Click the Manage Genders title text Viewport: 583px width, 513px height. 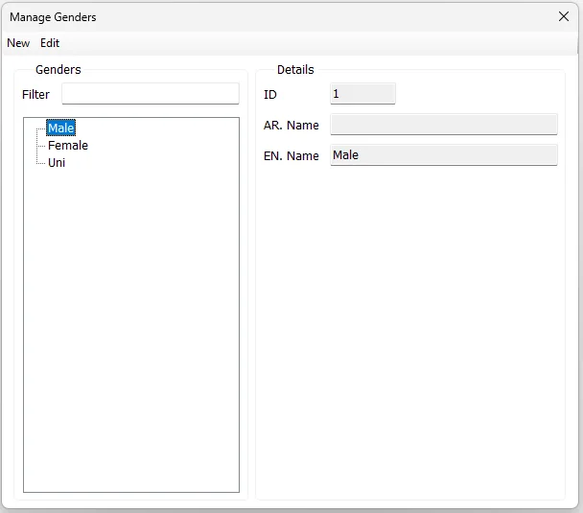point(53,17)
